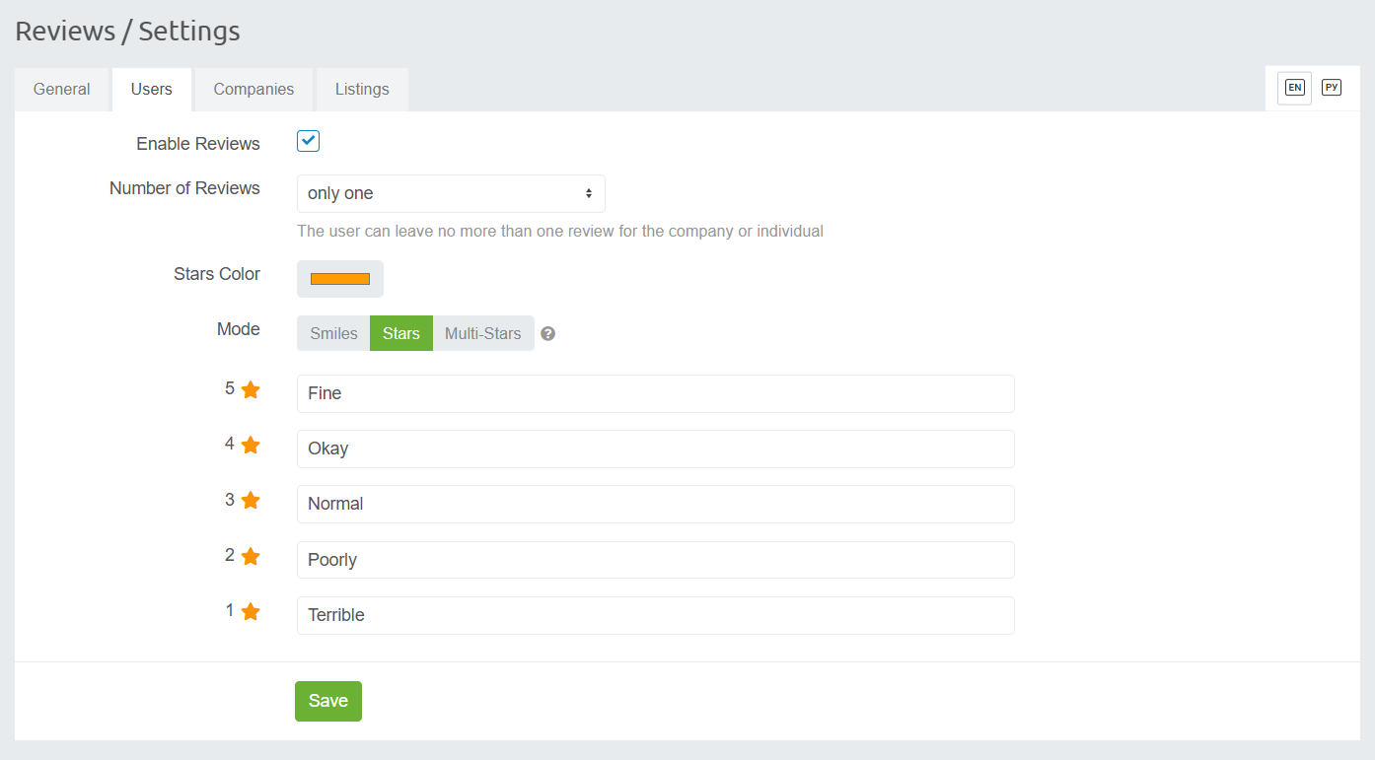Click the 4-star rating star icon
The width and height of the screenshot is (1375, 760).
tap(251, 446)
